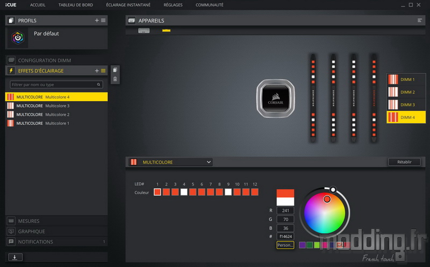Click the Notifications speech bubble icon
430x267 pixels.
pos(11,242)
